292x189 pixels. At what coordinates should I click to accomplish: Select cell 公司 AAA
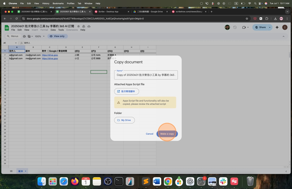tap(99, 55)
